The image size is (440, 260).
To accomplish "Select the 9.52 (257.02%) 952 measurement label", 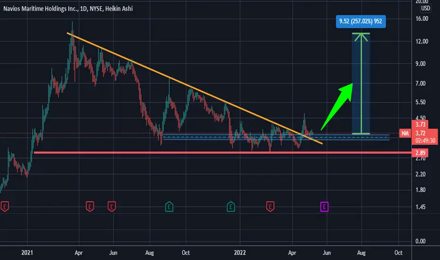I will pos(361,21).
